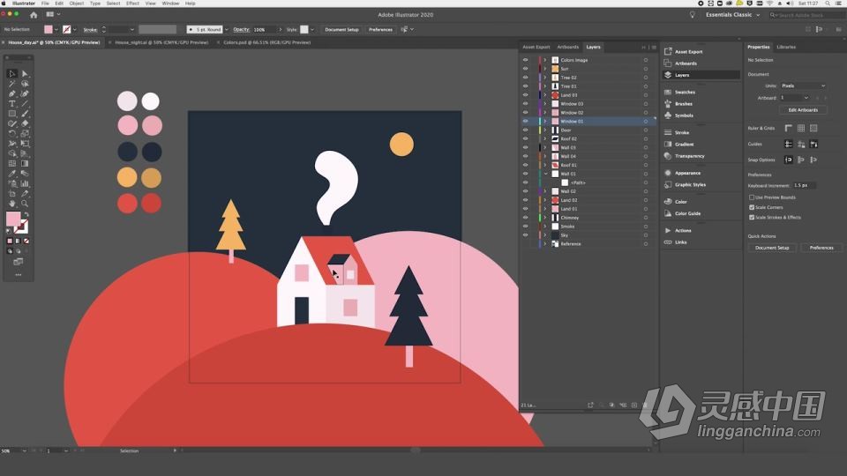Open the Object menu

pos(77,4)
